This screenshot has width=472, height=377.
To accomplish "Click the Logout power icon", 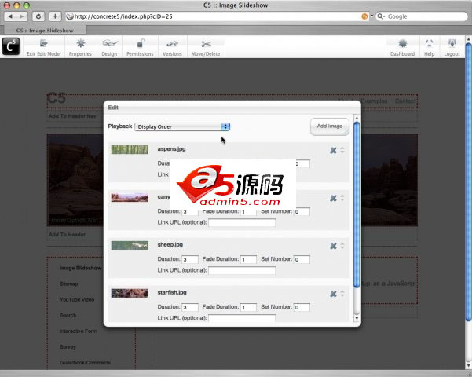I will pos(452,46).
